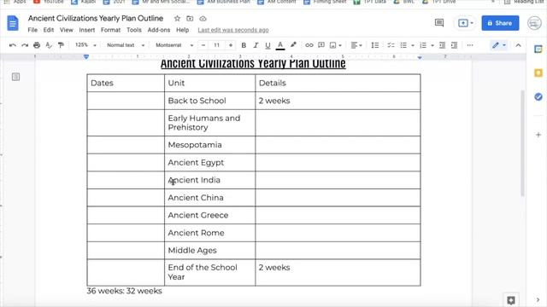Open the Help menu
The width and height of the screenshot is (547, 307).
182,30
